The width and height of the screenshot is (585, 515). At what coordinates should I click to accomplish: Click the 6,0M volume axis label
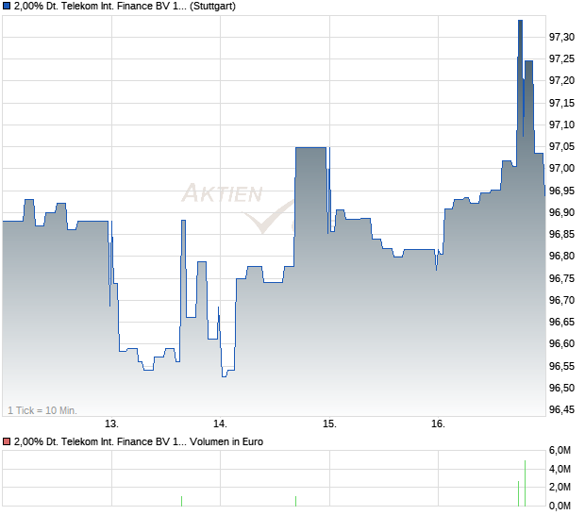pyautogui.click(x=560, y=451)
